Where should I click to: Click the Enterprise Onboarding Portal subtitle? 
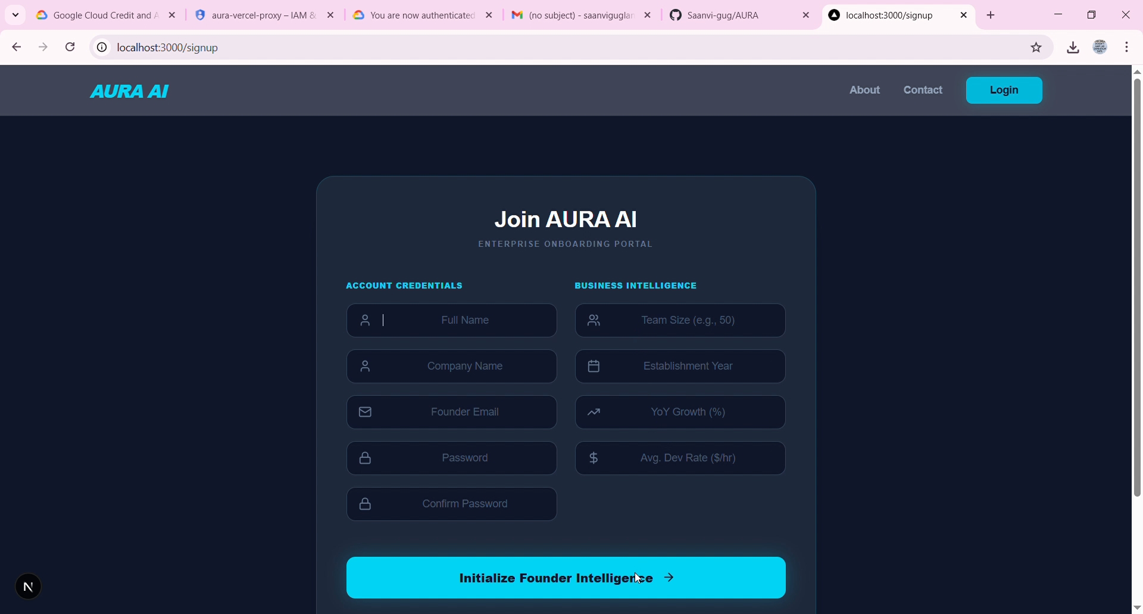[566, 245]
